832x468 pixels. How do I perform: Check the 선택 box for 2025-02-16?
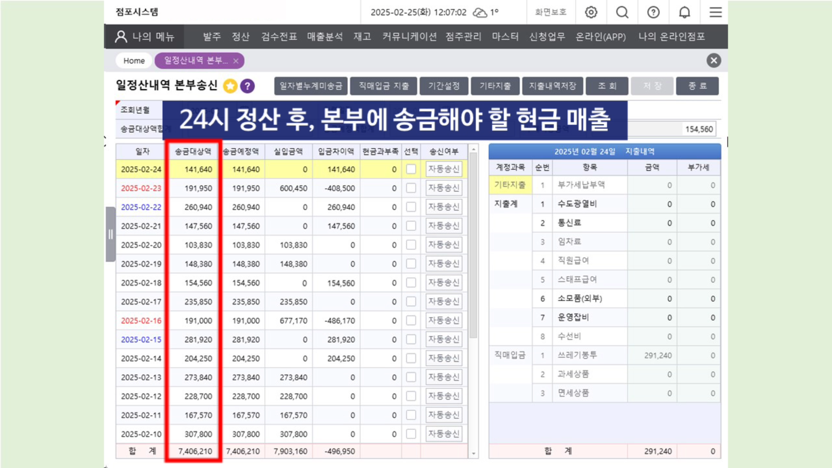click(411, 321)
